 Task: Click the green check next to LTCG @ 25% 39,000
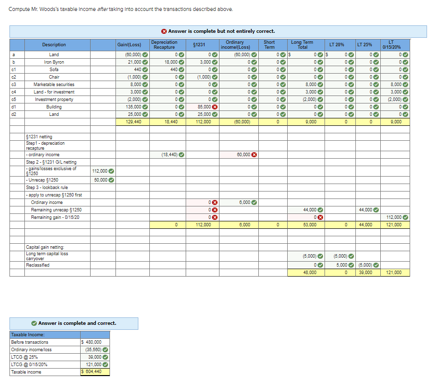(106, 357)
